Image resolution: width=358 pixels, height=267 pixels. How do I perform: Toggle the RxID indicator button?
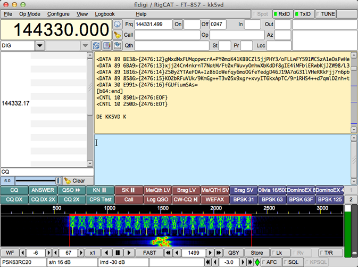click(x=282, y=14)
